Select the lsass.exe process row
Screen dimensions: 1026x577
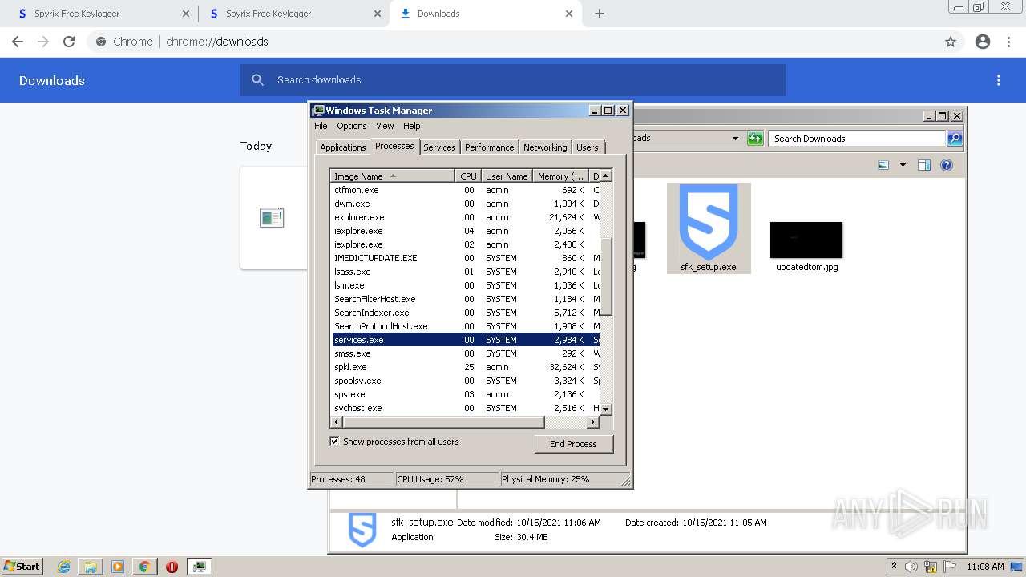[x=465, y=272]
